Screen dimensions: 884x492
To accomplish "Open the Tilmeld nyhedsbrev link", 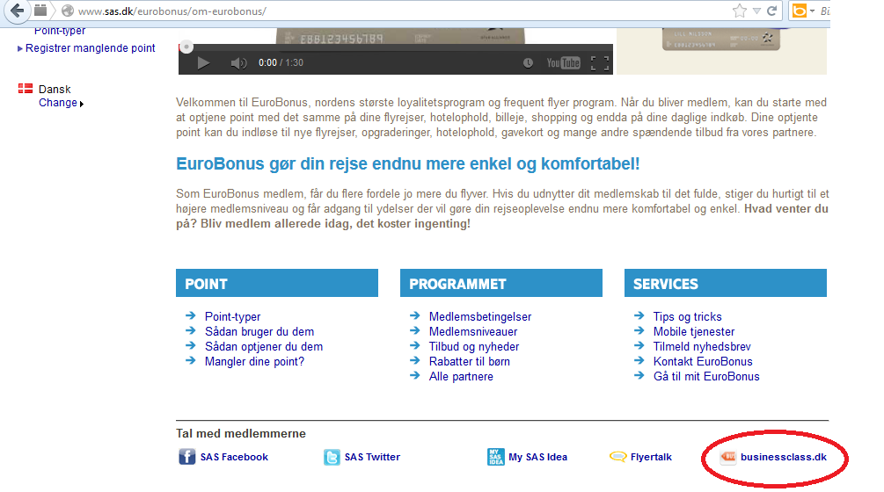I will 702,347.
